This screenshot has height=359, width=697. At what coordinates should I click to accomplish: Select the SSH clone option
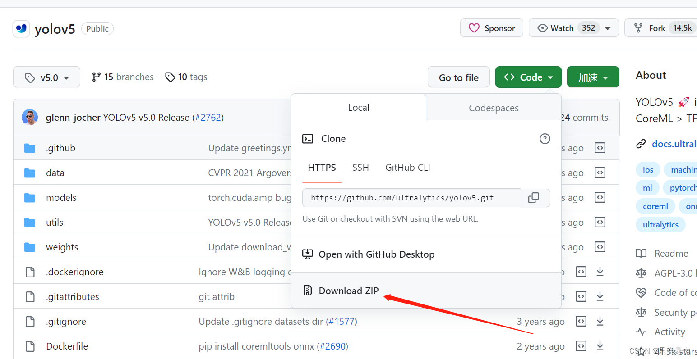pos(360,168)
